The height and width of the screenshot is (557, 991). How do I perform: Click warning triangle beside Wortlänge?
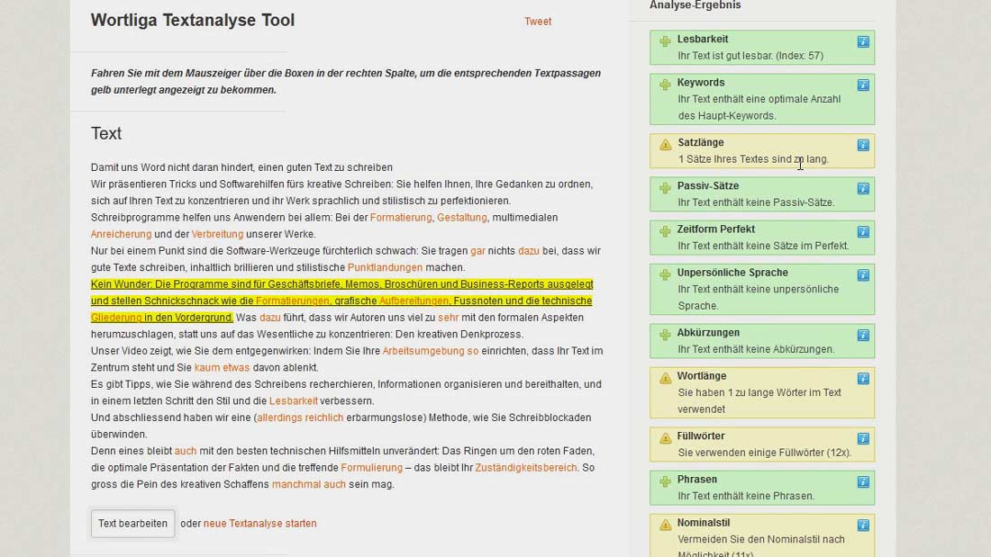click(665, 378)
